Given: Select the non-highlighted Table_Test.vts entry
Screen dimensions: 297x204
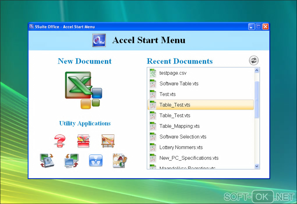Looking at the screenshot, I should [200, 115].
